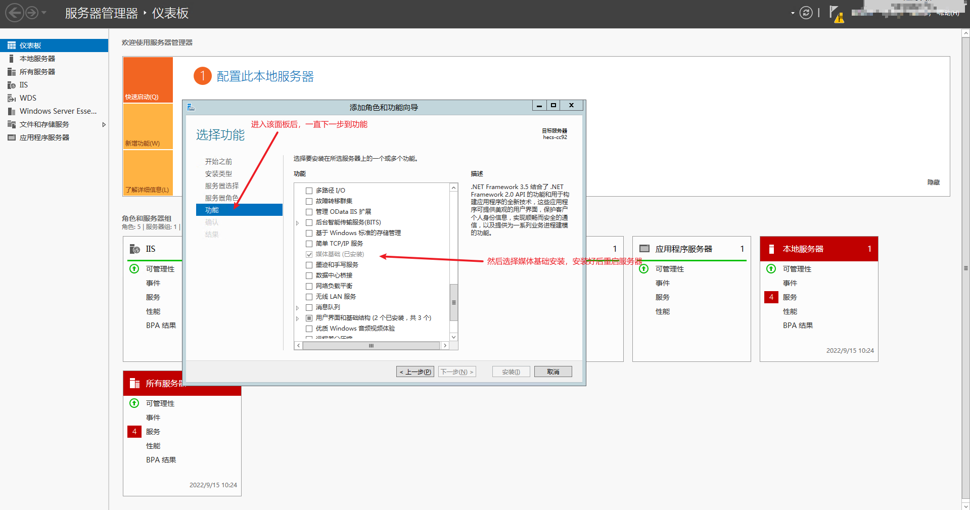Check 简单 TCP/IP 服务 feature
The height and width of the screenshot is (510, 970).
pyautogui.click(x=309, y=244)
